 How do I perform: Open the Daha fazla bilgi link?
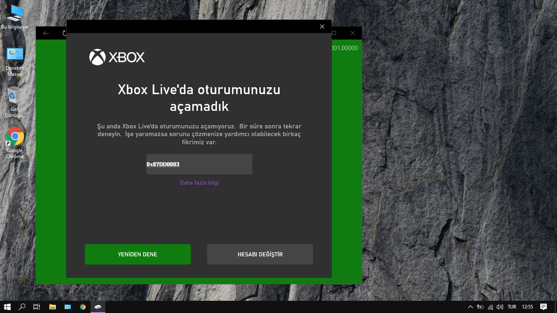coord(199,183)
